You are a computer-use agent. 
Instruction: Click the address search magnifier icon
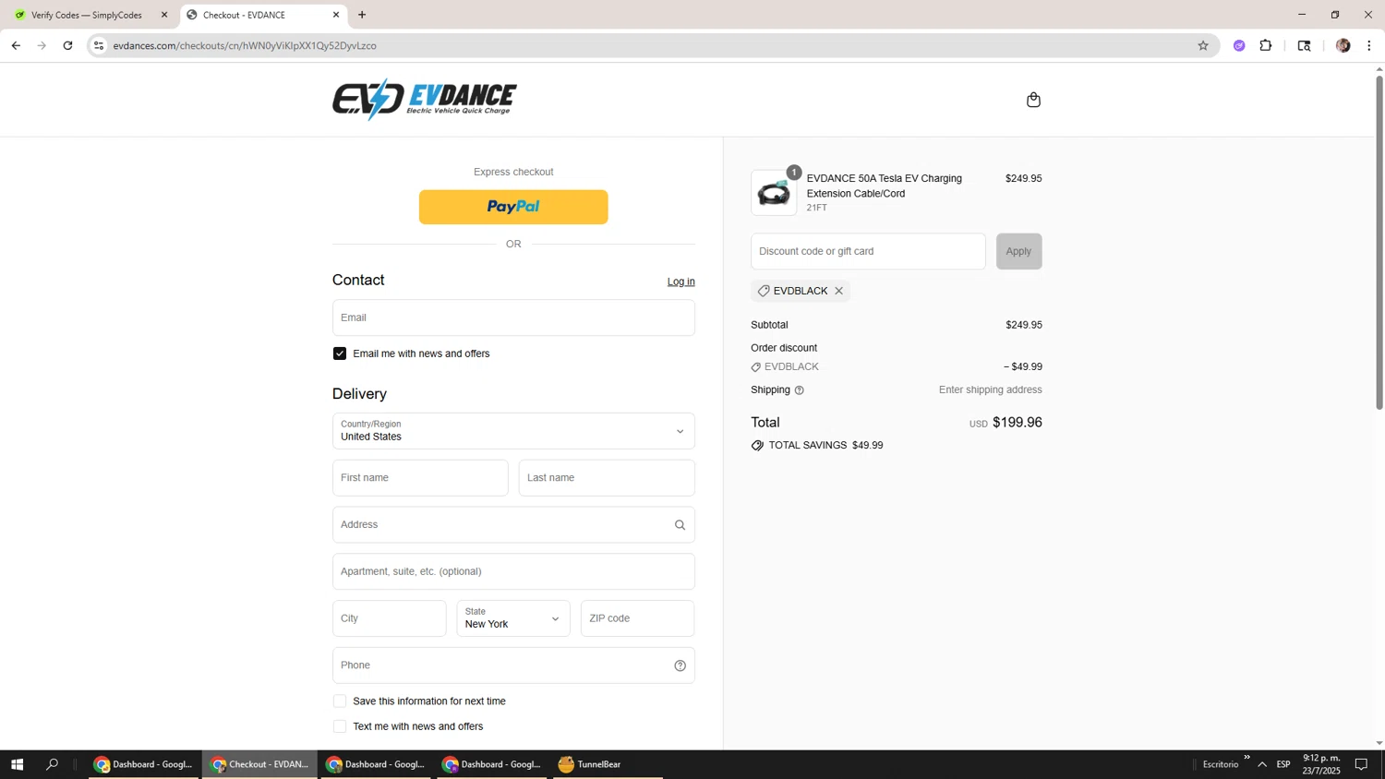(680, 525)
